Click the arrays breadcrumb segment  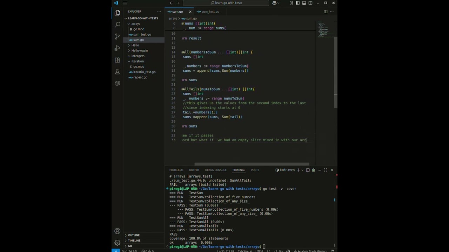pyautogui.click(x=173, y=18)
